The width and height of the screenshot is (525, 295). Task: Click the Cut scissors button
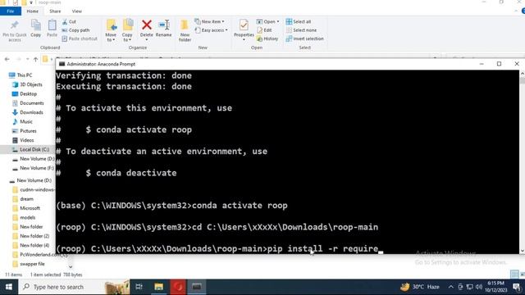coord(69,22)
